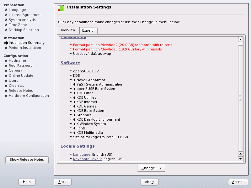Click the "Network" sidebar step
This screenshot has height=188, width=251.
(x=15, y=70)
